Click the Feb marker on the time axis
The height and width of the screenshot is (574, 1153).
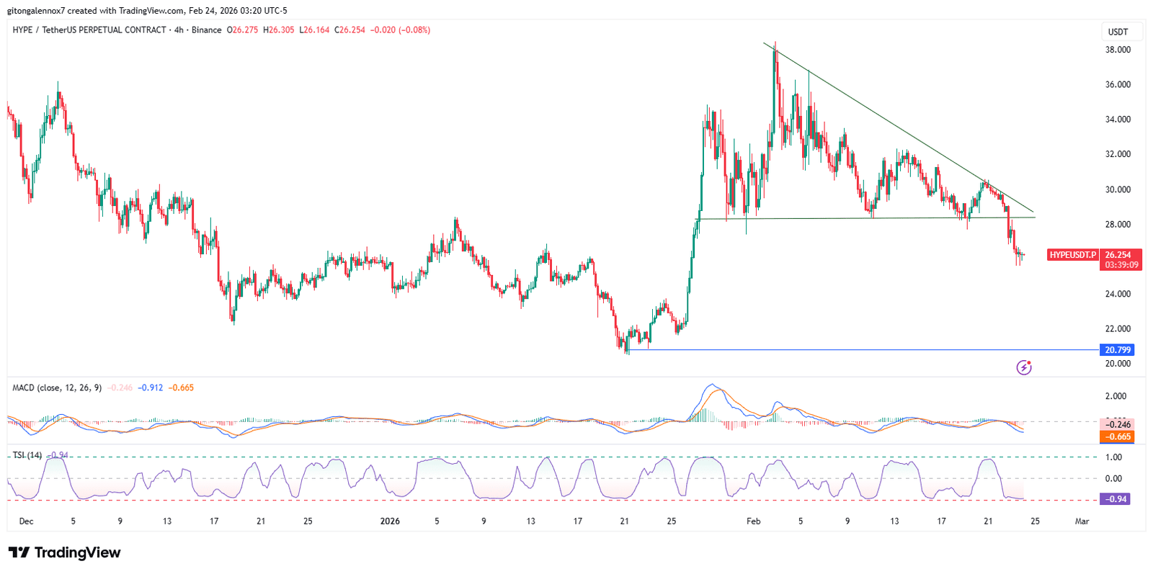(x=754, y=521)
